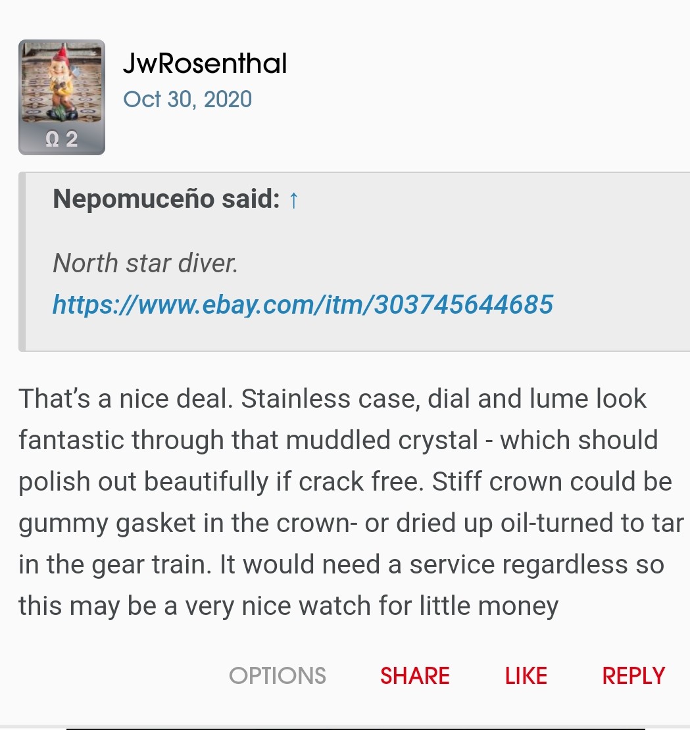Click the Oct 30, 2020 post timestamp

(187, 99)
